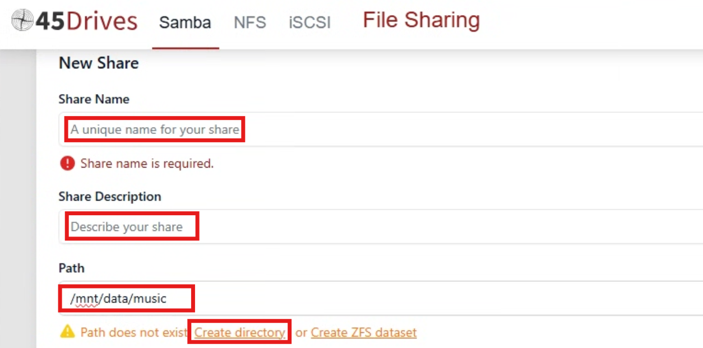The height and width of the screenshot is (348, 703).
Task: Go to the iSCSI tab
Action: click(x=309, y=22)
